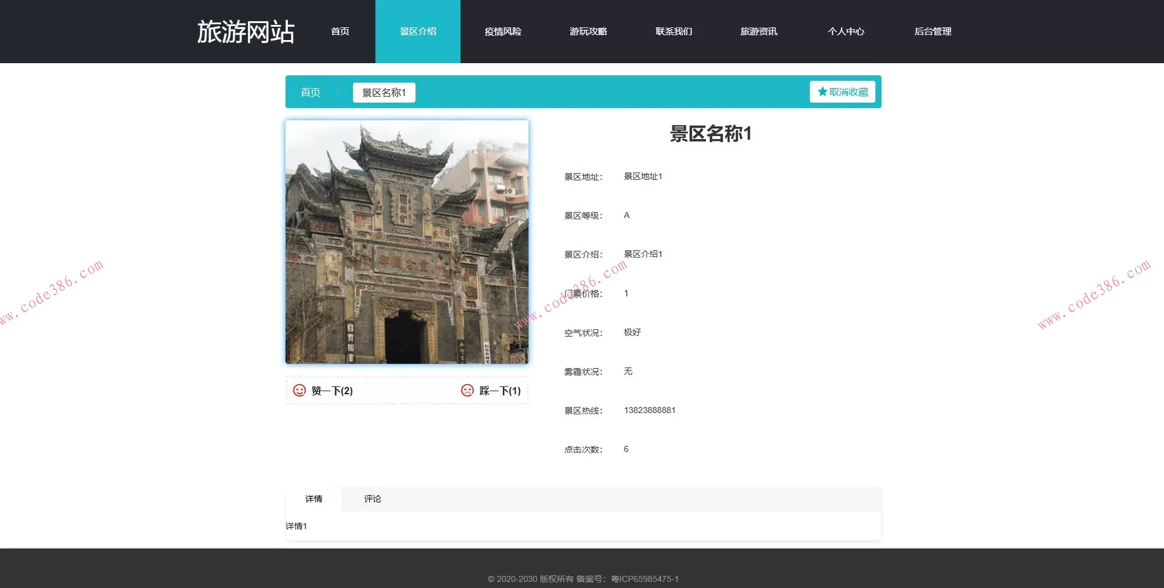Open the 旅游资讯 travel news page
This screenshot has height=588, width=1164.
click(760, 31)
